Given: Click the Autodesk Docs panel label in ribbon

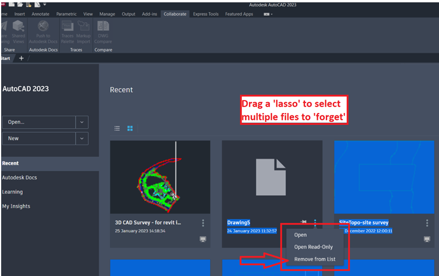Looking at the screenshot, I should pyautogui.click(x=43, y=49).
